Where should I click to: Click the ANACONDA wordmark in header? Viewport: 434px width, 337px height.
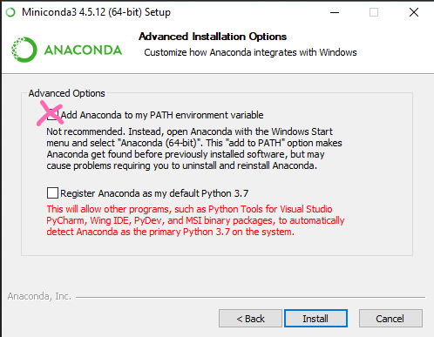(x=83, y=50)
